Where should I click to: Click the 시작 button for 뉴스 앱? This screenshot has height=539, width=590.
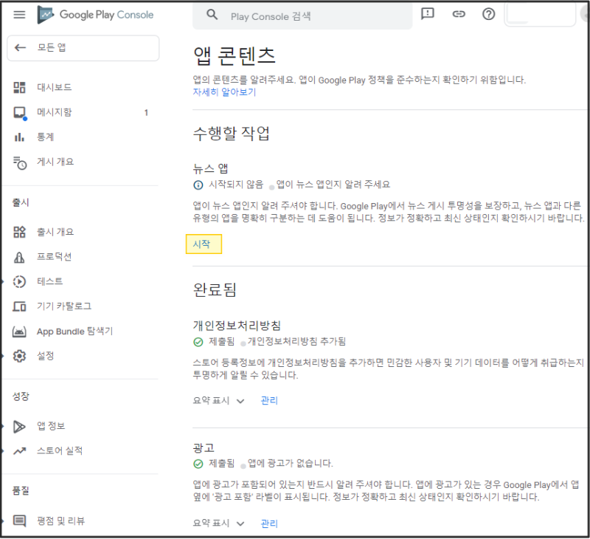[204, 244]
